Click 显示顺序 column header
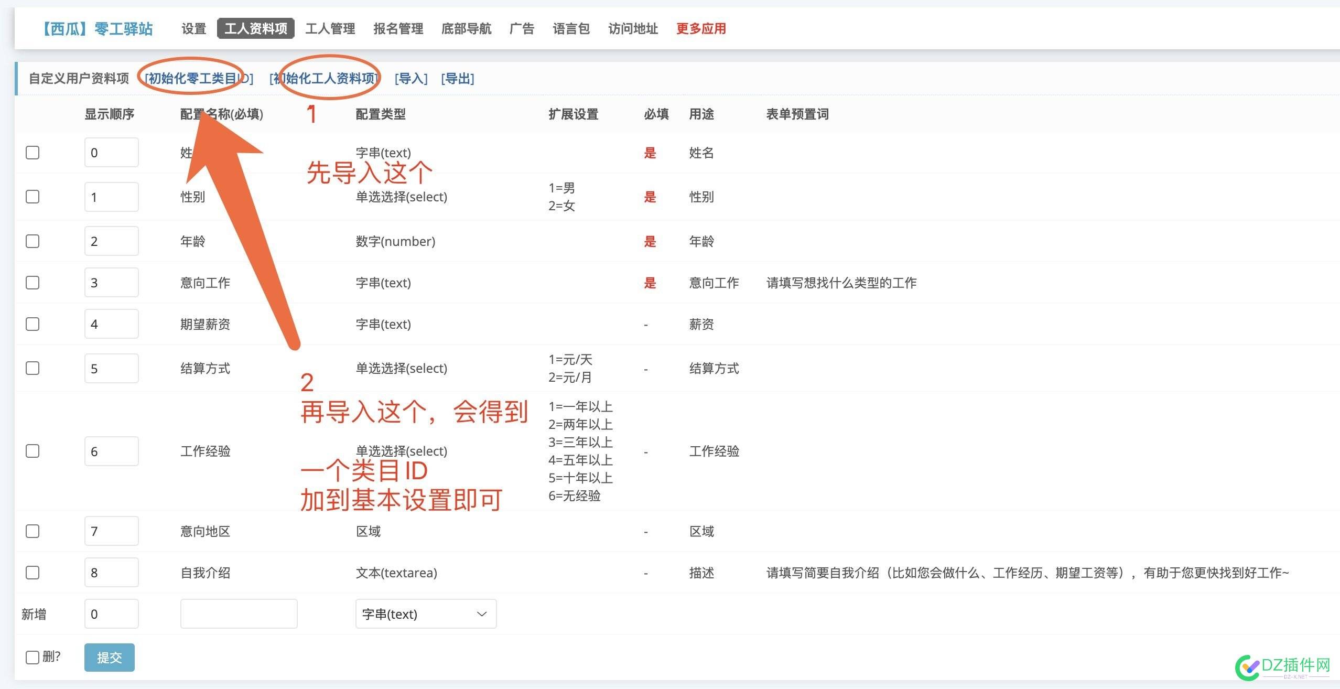Viewport: 1340px width, 689px height. pyautogui.click(x=110, y=114)
